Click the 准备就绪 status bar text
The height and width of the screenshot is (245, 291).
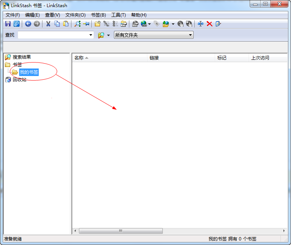pos(13,239)
